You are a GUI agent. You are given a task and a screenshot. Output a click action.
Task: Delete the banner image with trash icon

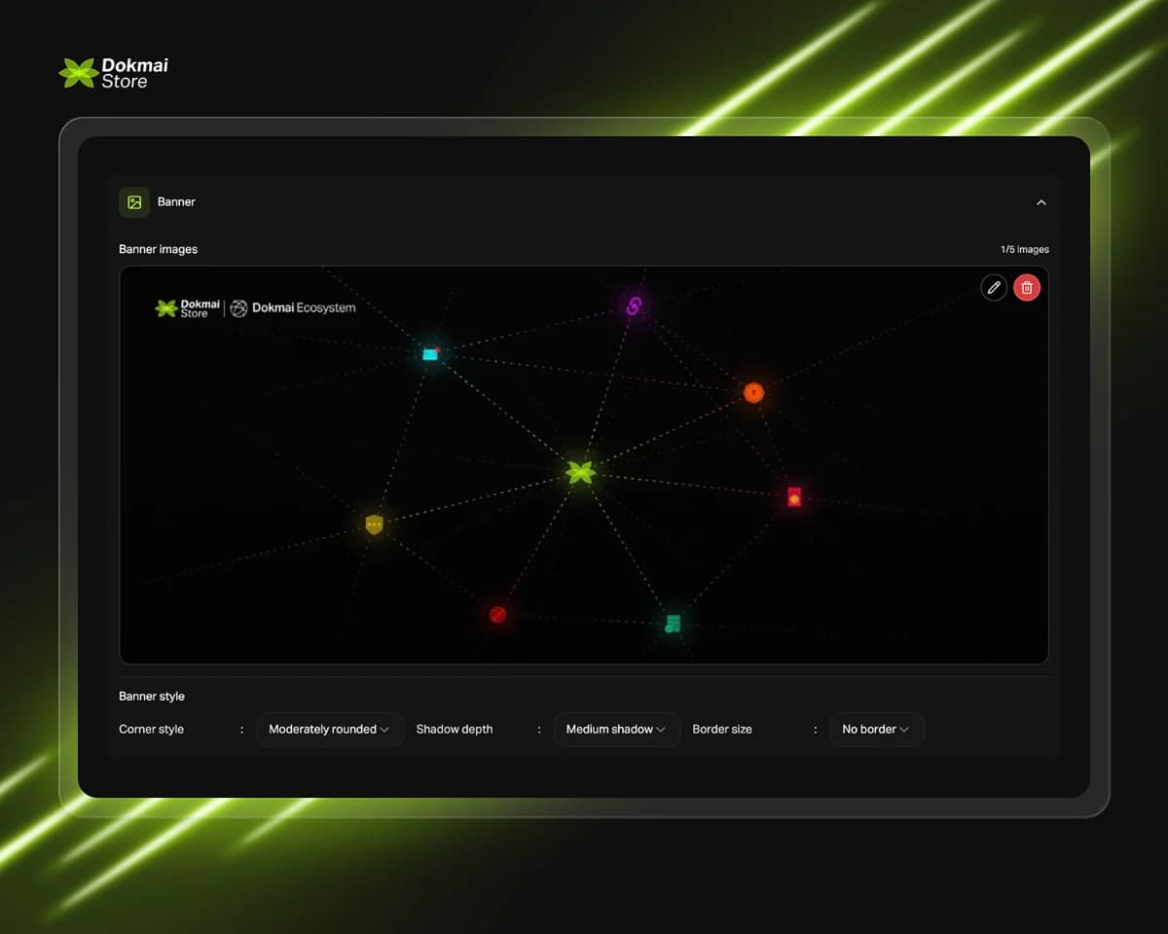pos(1027,287)
